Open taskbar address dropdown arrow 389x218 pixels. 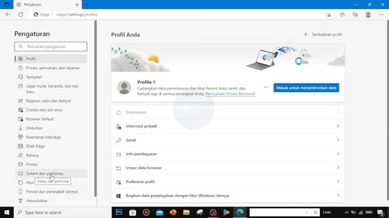pyautogui.click(x=306, y=213)
